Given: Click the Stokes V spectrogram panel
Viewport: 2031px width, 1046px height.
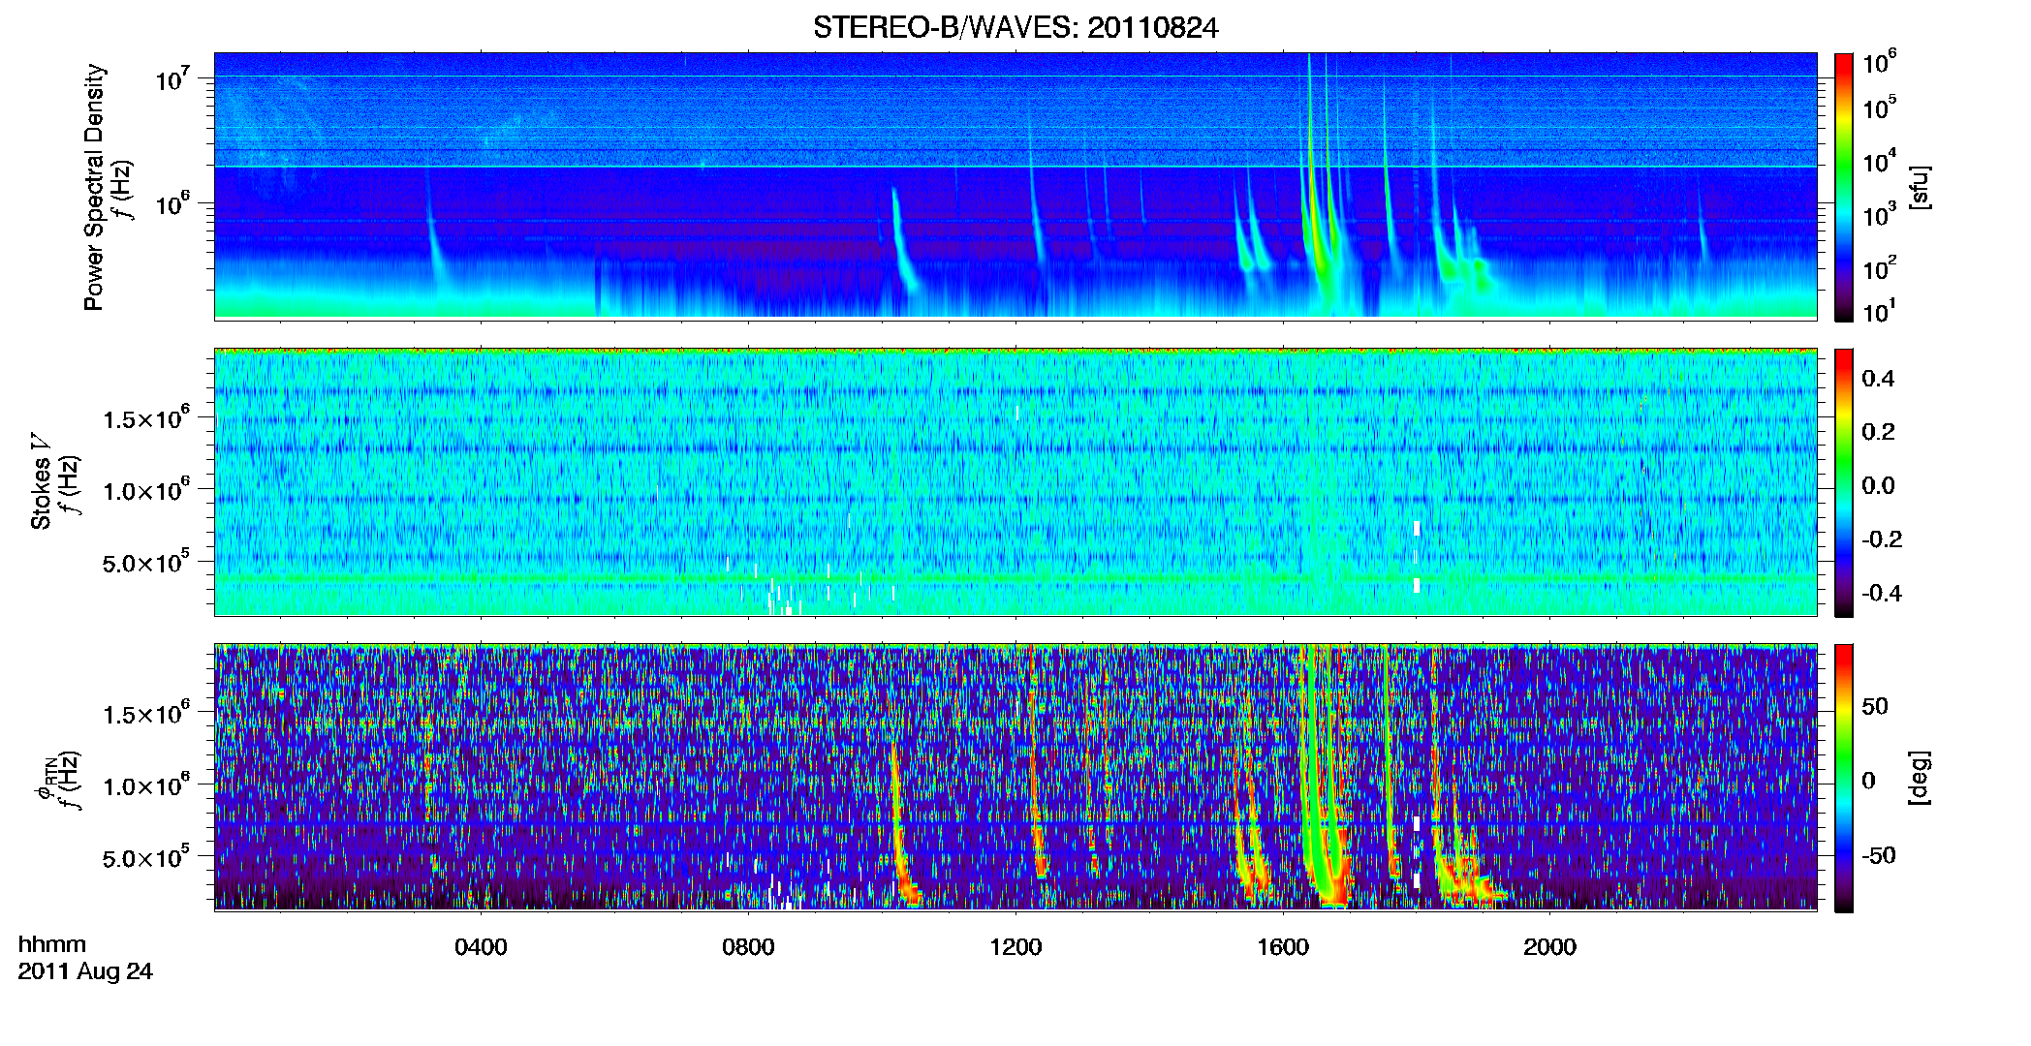Looking at the screenshot, I should pyautogui.click(x=1015, y=482).
